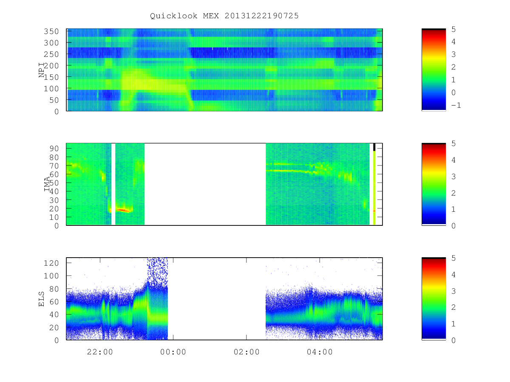This screenshot has height=382, width=510.
Task: Select the IMA y-axis label
Action: [47, 184]
